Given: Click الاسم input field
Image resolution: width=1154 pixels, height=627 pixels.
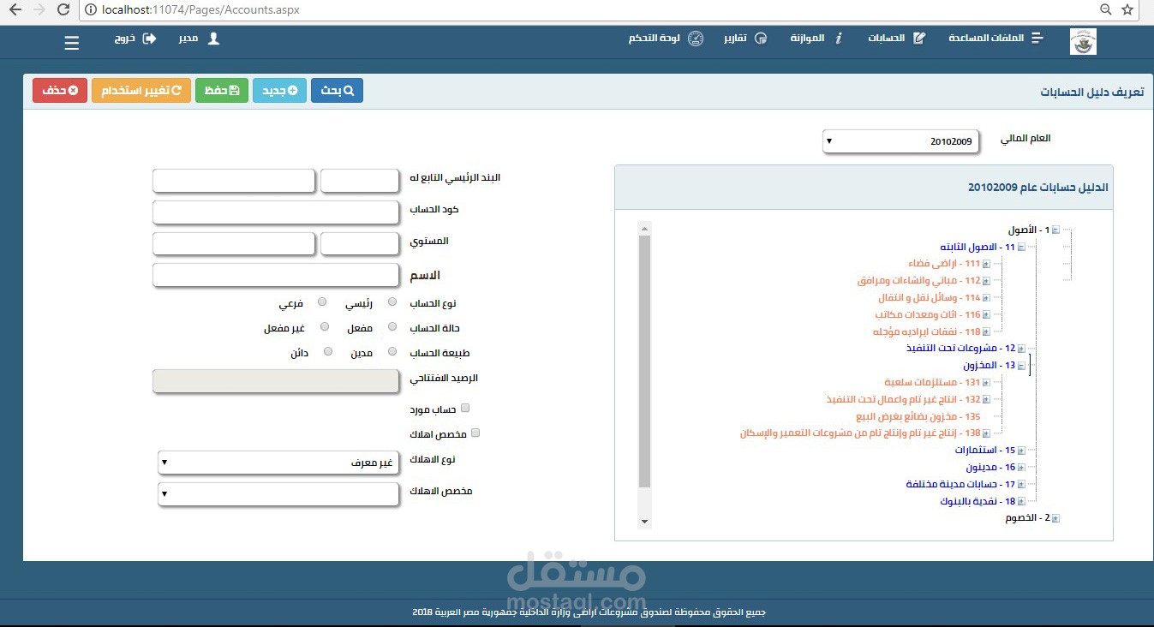Looking at the screenshot, I should pos(276,275).
